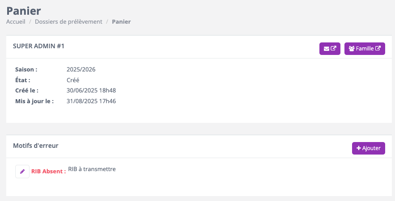Click the Saison value 2025/2026
The height and width of the screenshot is (201, 395).
coord(81,69)
